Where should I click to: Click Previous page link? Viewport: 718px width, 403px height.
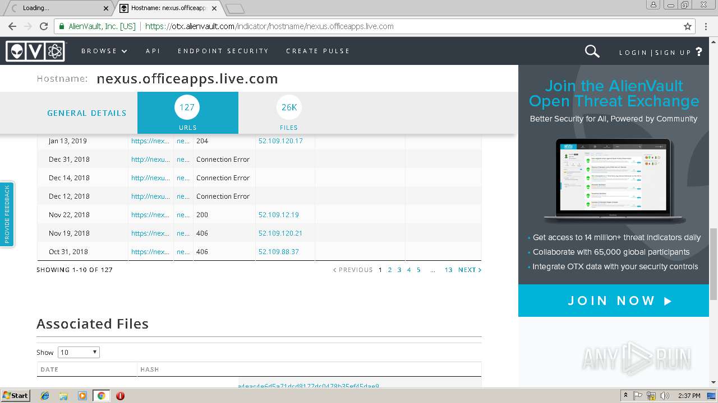353,270
